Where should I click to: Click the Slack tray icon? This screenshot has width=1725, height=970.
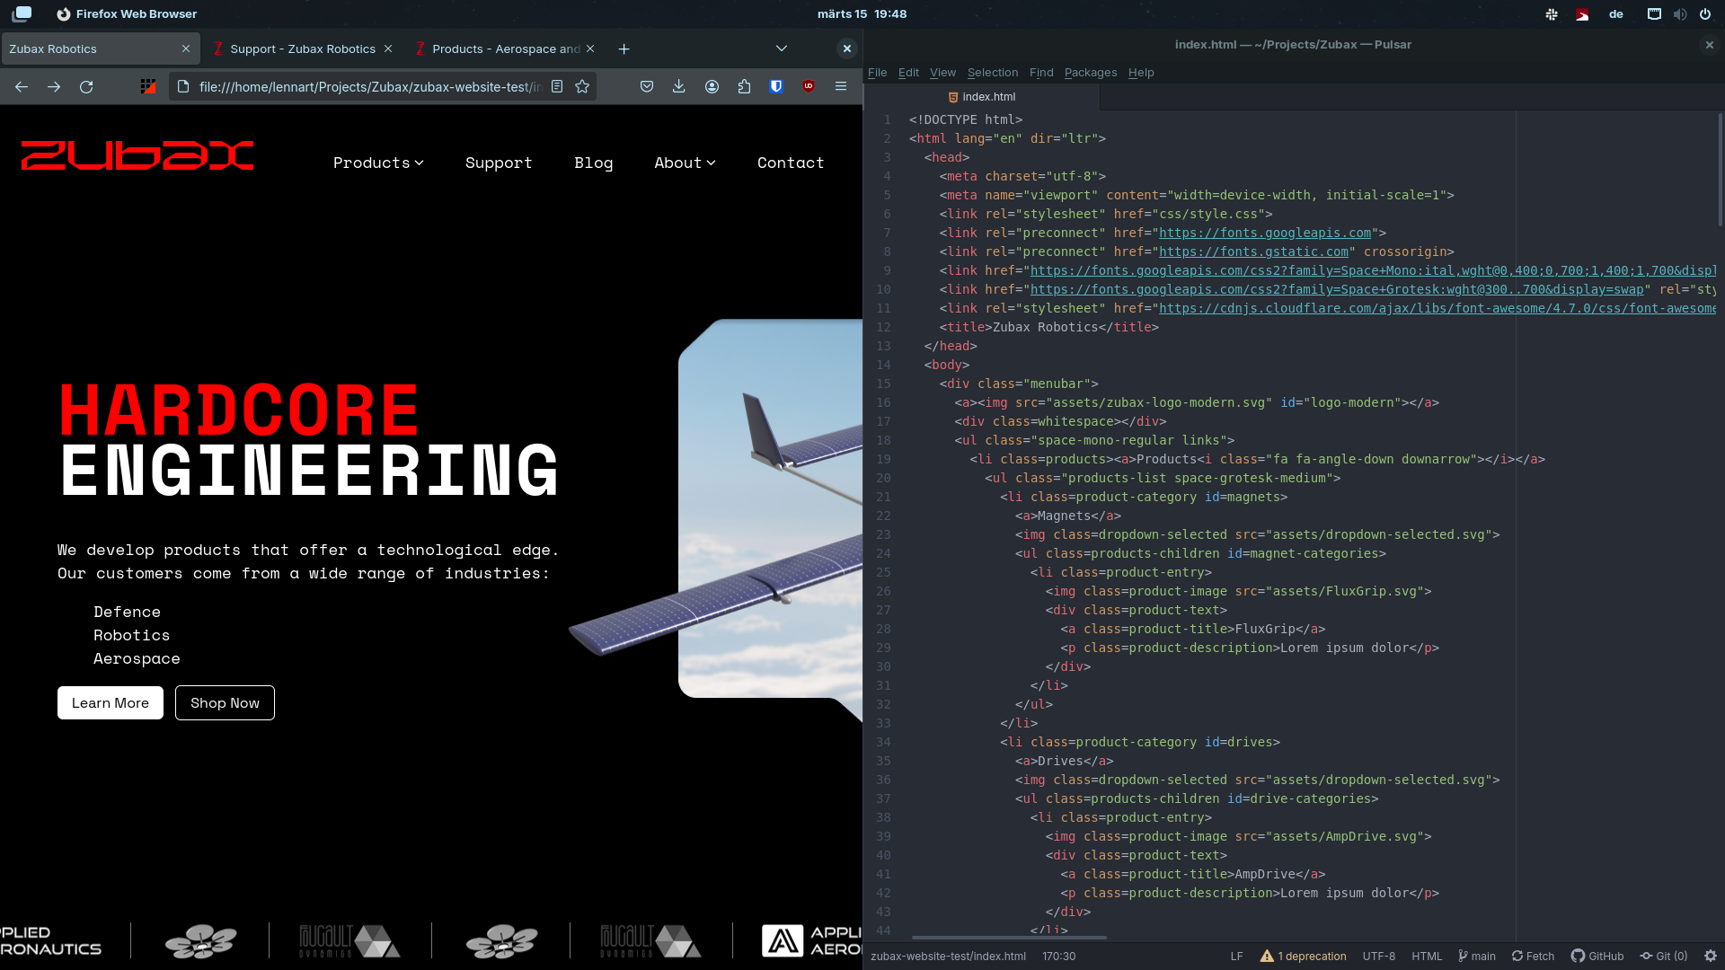click(1552, 14)
